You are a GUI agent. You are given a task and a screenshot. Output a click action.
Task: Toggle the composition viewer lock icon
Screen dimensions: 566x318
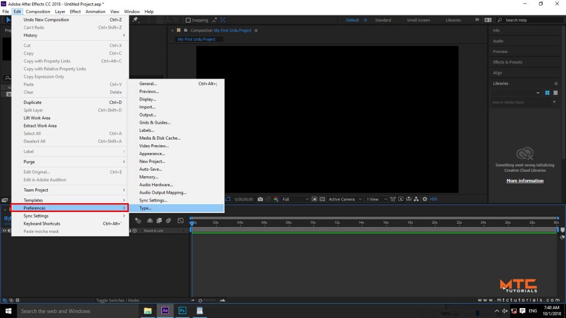pos(186,30)
